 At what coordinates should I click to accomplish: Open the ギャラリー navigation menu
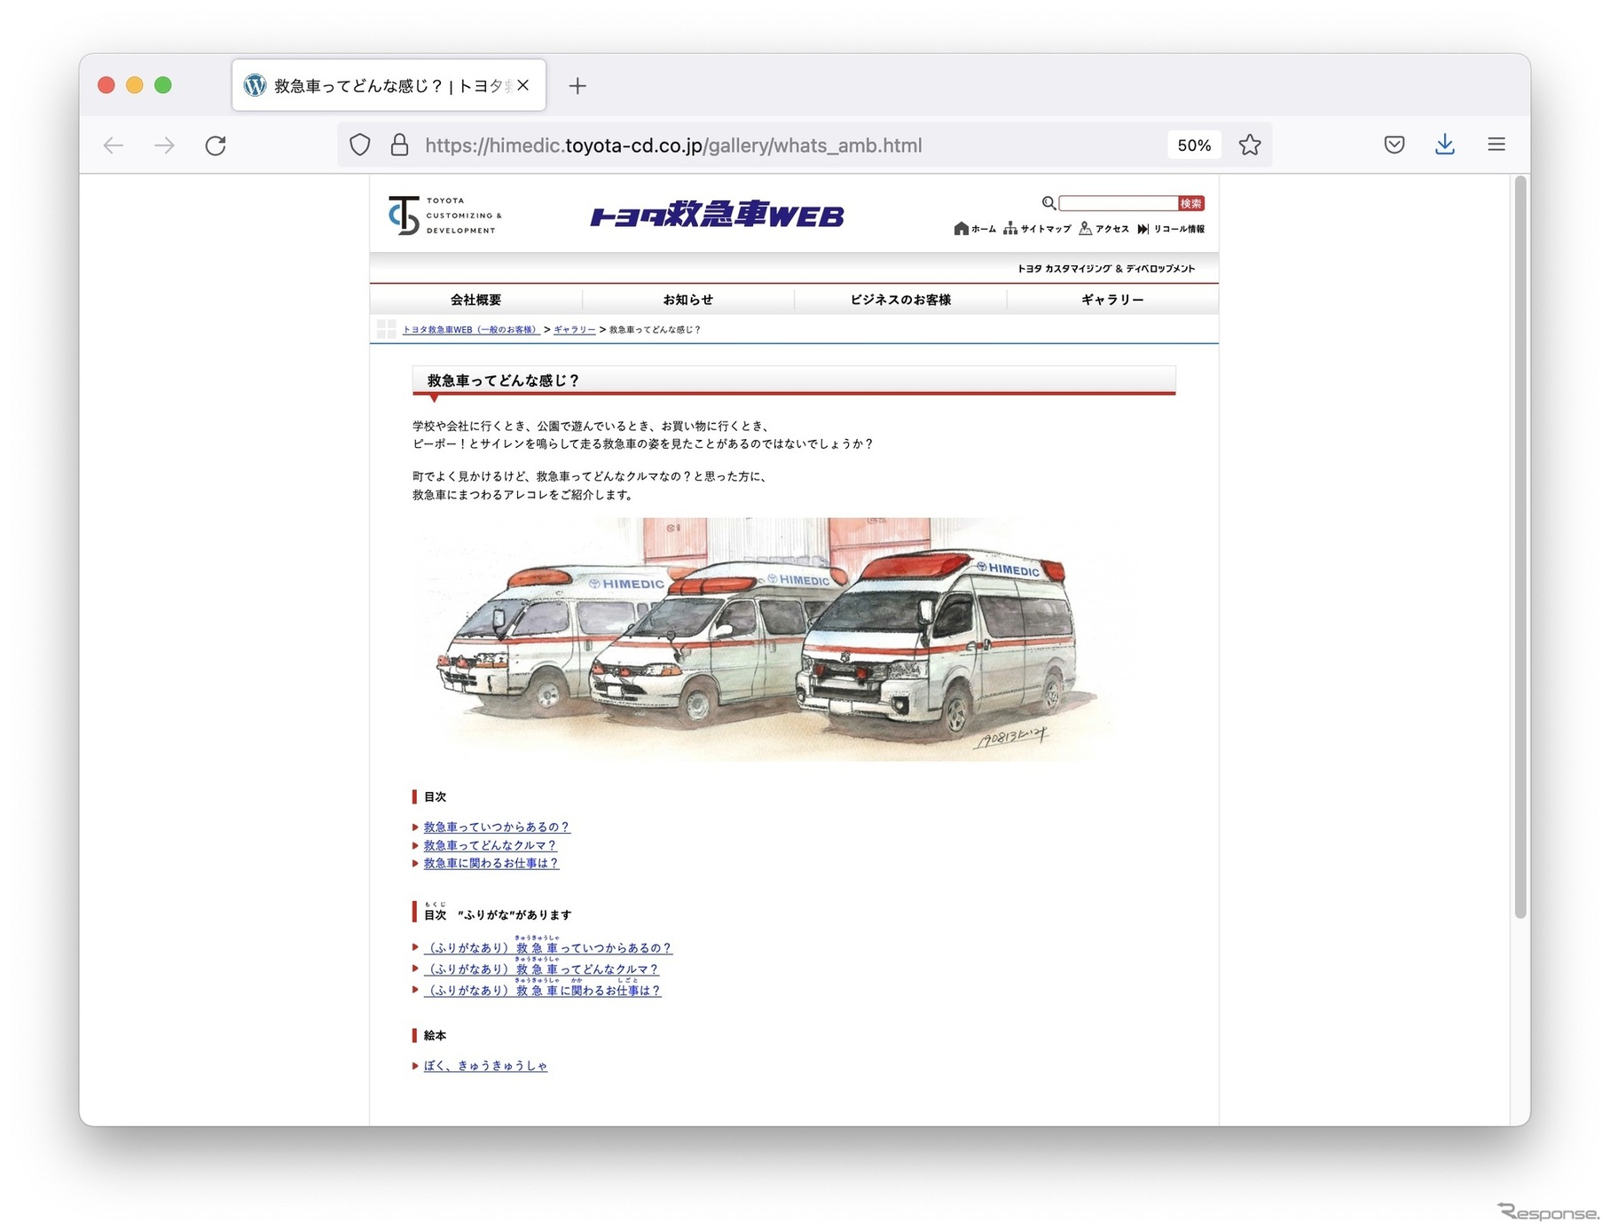click(x=1111, y=300)
